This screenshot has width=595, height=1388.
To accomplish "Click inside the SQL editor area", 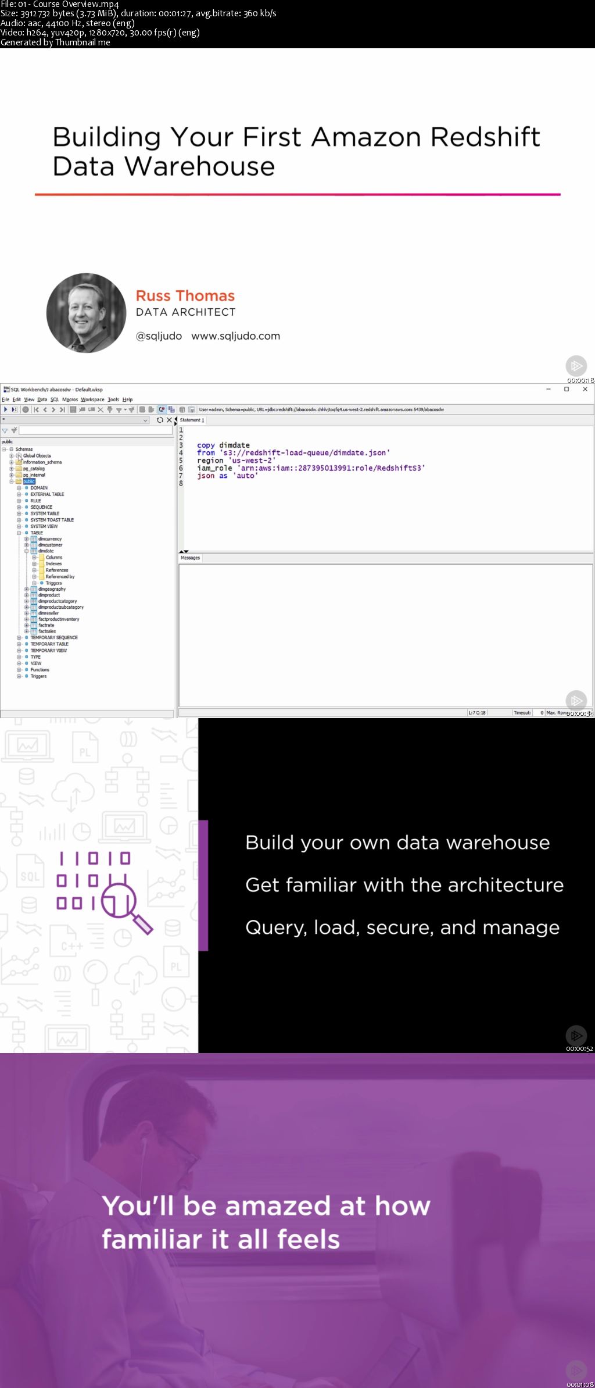I will point(388,488).
